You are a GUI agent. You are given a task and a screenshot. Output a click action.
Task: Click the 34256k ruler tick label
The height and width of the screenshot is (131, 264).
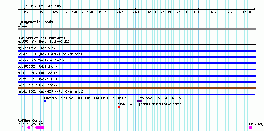[x=24, y=12]
